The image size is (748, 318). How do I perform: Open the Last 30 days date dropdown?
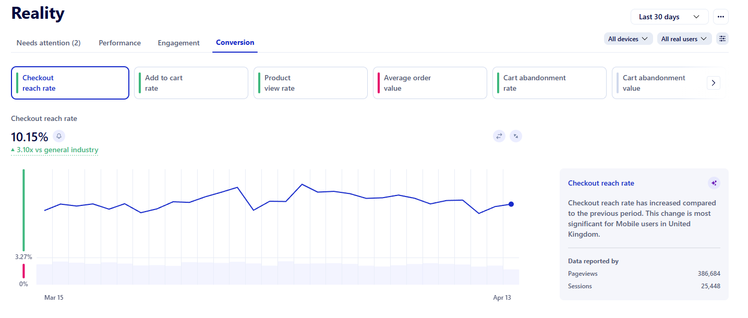[669, 17]
